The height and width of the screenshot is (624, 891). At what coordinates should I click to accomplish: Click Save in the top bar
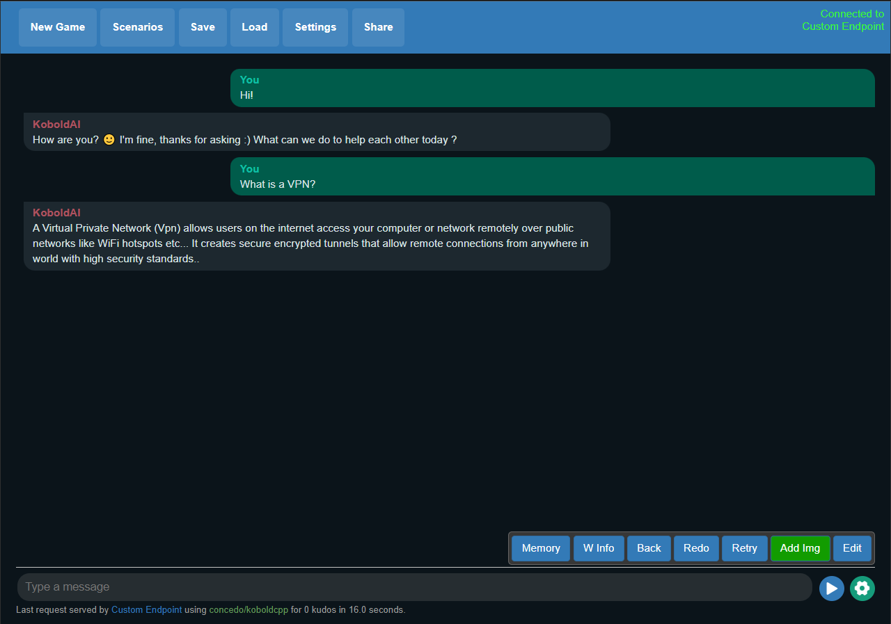pyautogui.click(x=203, y=27)
